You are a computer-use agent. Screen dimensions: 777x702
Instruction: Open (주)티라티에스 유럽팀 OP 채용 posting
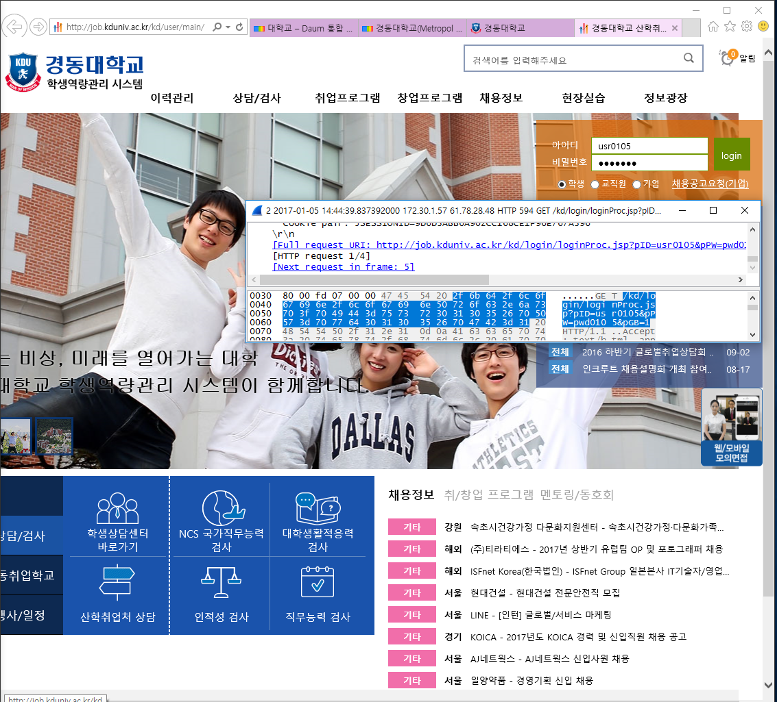596,549
